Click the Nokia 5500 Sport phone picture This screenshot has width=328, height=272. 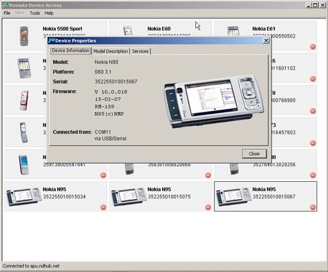click(x=24, y=36)
